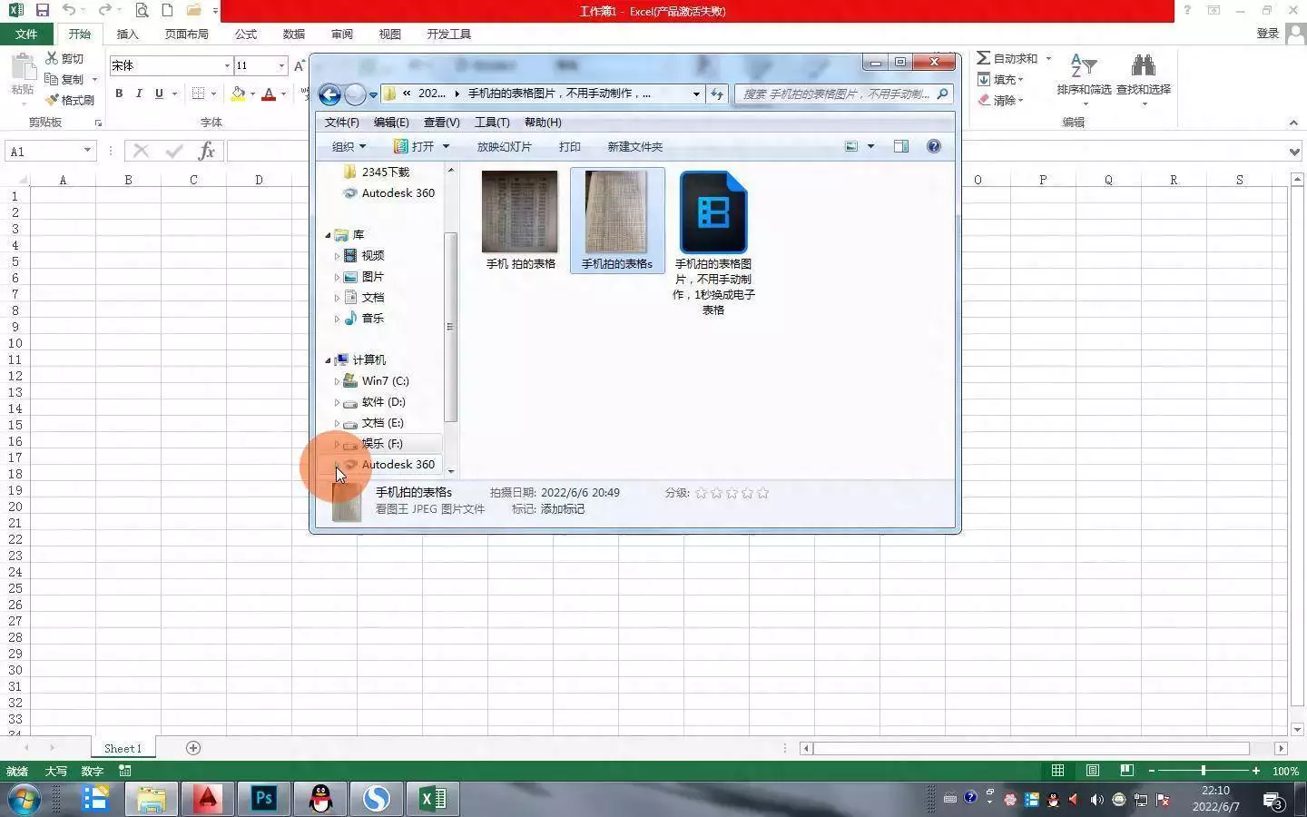Open Explorer help icon

[x=934, y=146]
